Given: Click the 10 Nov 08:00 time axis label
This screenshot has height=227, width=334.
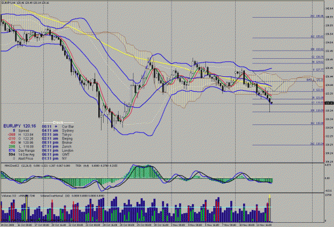Looking at the screenshot, I should coord(246,225).
